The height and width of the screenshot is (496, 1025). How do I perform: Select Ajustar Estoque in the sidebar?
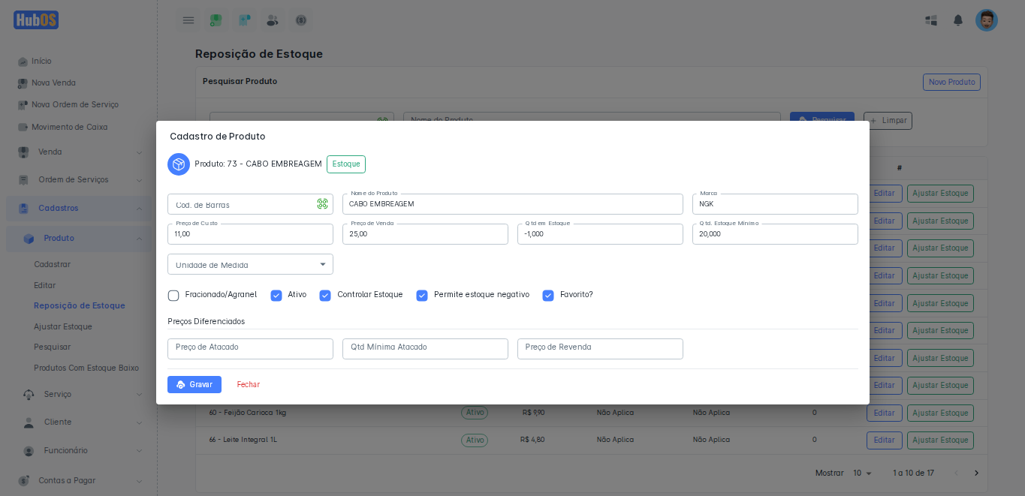[63, 326]
